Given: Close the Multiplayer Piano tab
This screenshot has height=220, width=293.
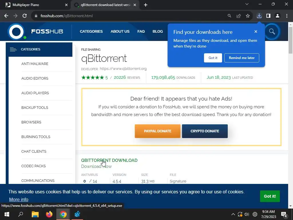Looking at the screenshot, I should pos(66,5).
